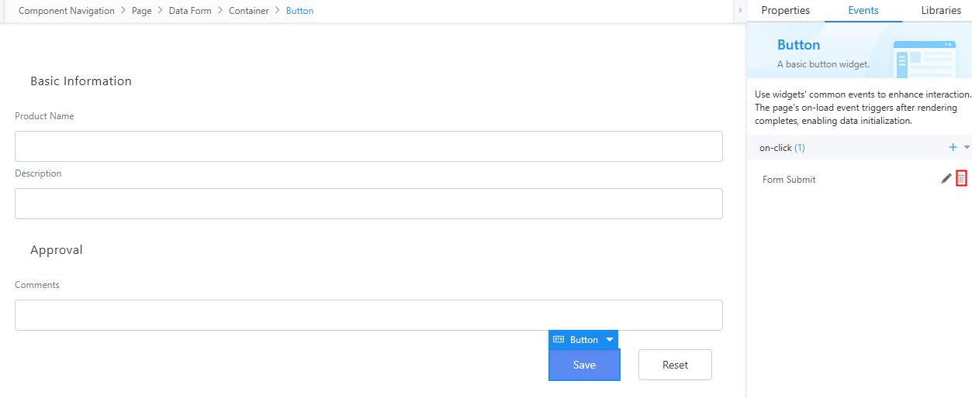Click the Button widget tag label
The image size is (972, 398).
point(584,340)
